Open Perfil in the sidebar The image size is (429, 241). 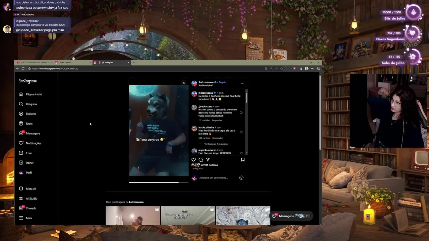26,173
